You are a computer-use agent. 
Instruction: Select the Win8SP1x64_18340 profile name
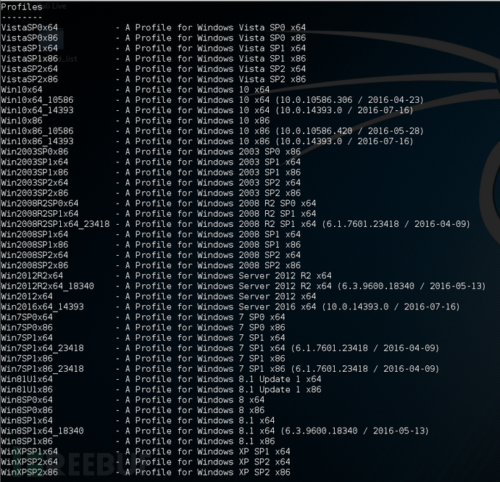[x=43, y=431]
